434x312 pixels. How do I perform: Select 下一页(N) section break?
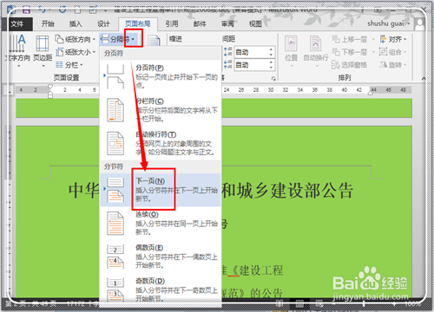161,190
